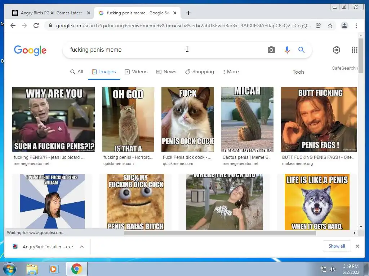Screen dimensions: 369x276
Task: Open the Chrome profile avatar
Action: 344,26
